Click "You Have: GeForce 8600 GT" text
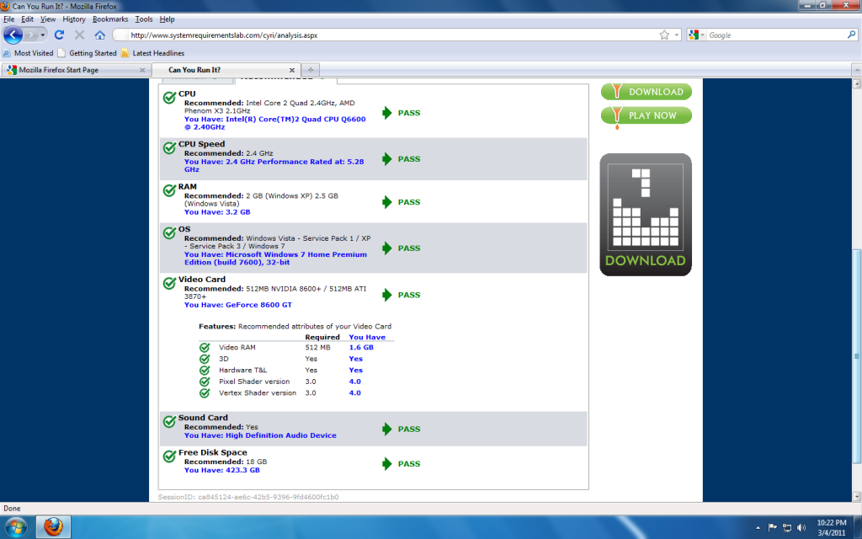This screenshot has width=862, height=539. (x=238, y=305)
